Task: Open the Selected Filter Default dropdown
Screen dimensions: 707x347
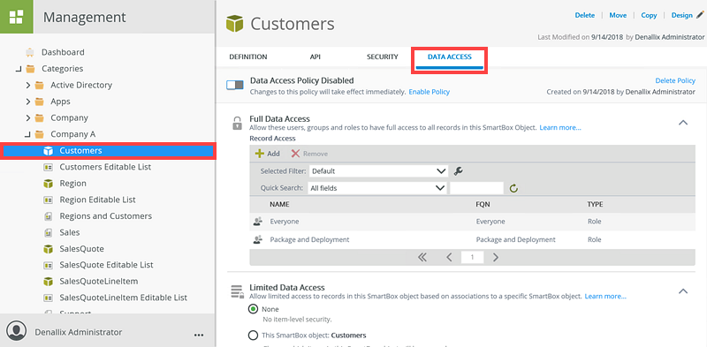Action: tap(378, 171)
